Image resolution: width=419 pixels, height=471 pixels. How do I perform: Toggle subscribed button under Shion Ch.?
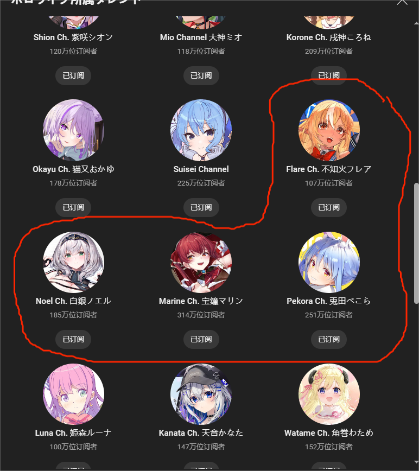73,75
